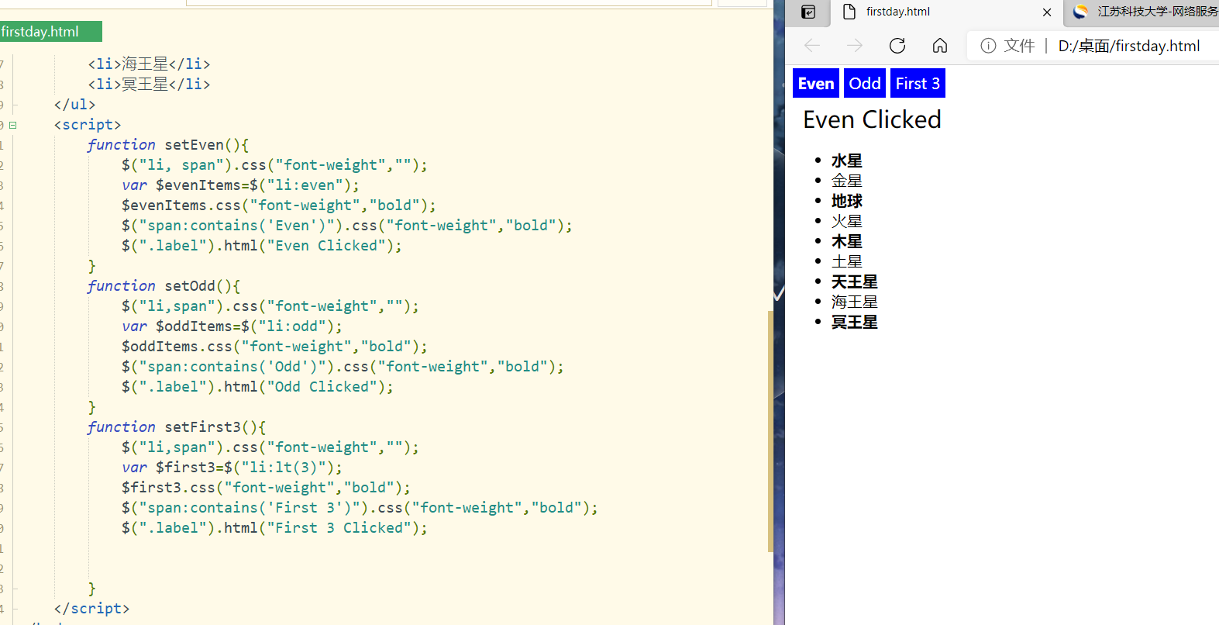Click the closing </script> tag line
This screenshot has width=1219, height=625.
[x=91, y=609]
